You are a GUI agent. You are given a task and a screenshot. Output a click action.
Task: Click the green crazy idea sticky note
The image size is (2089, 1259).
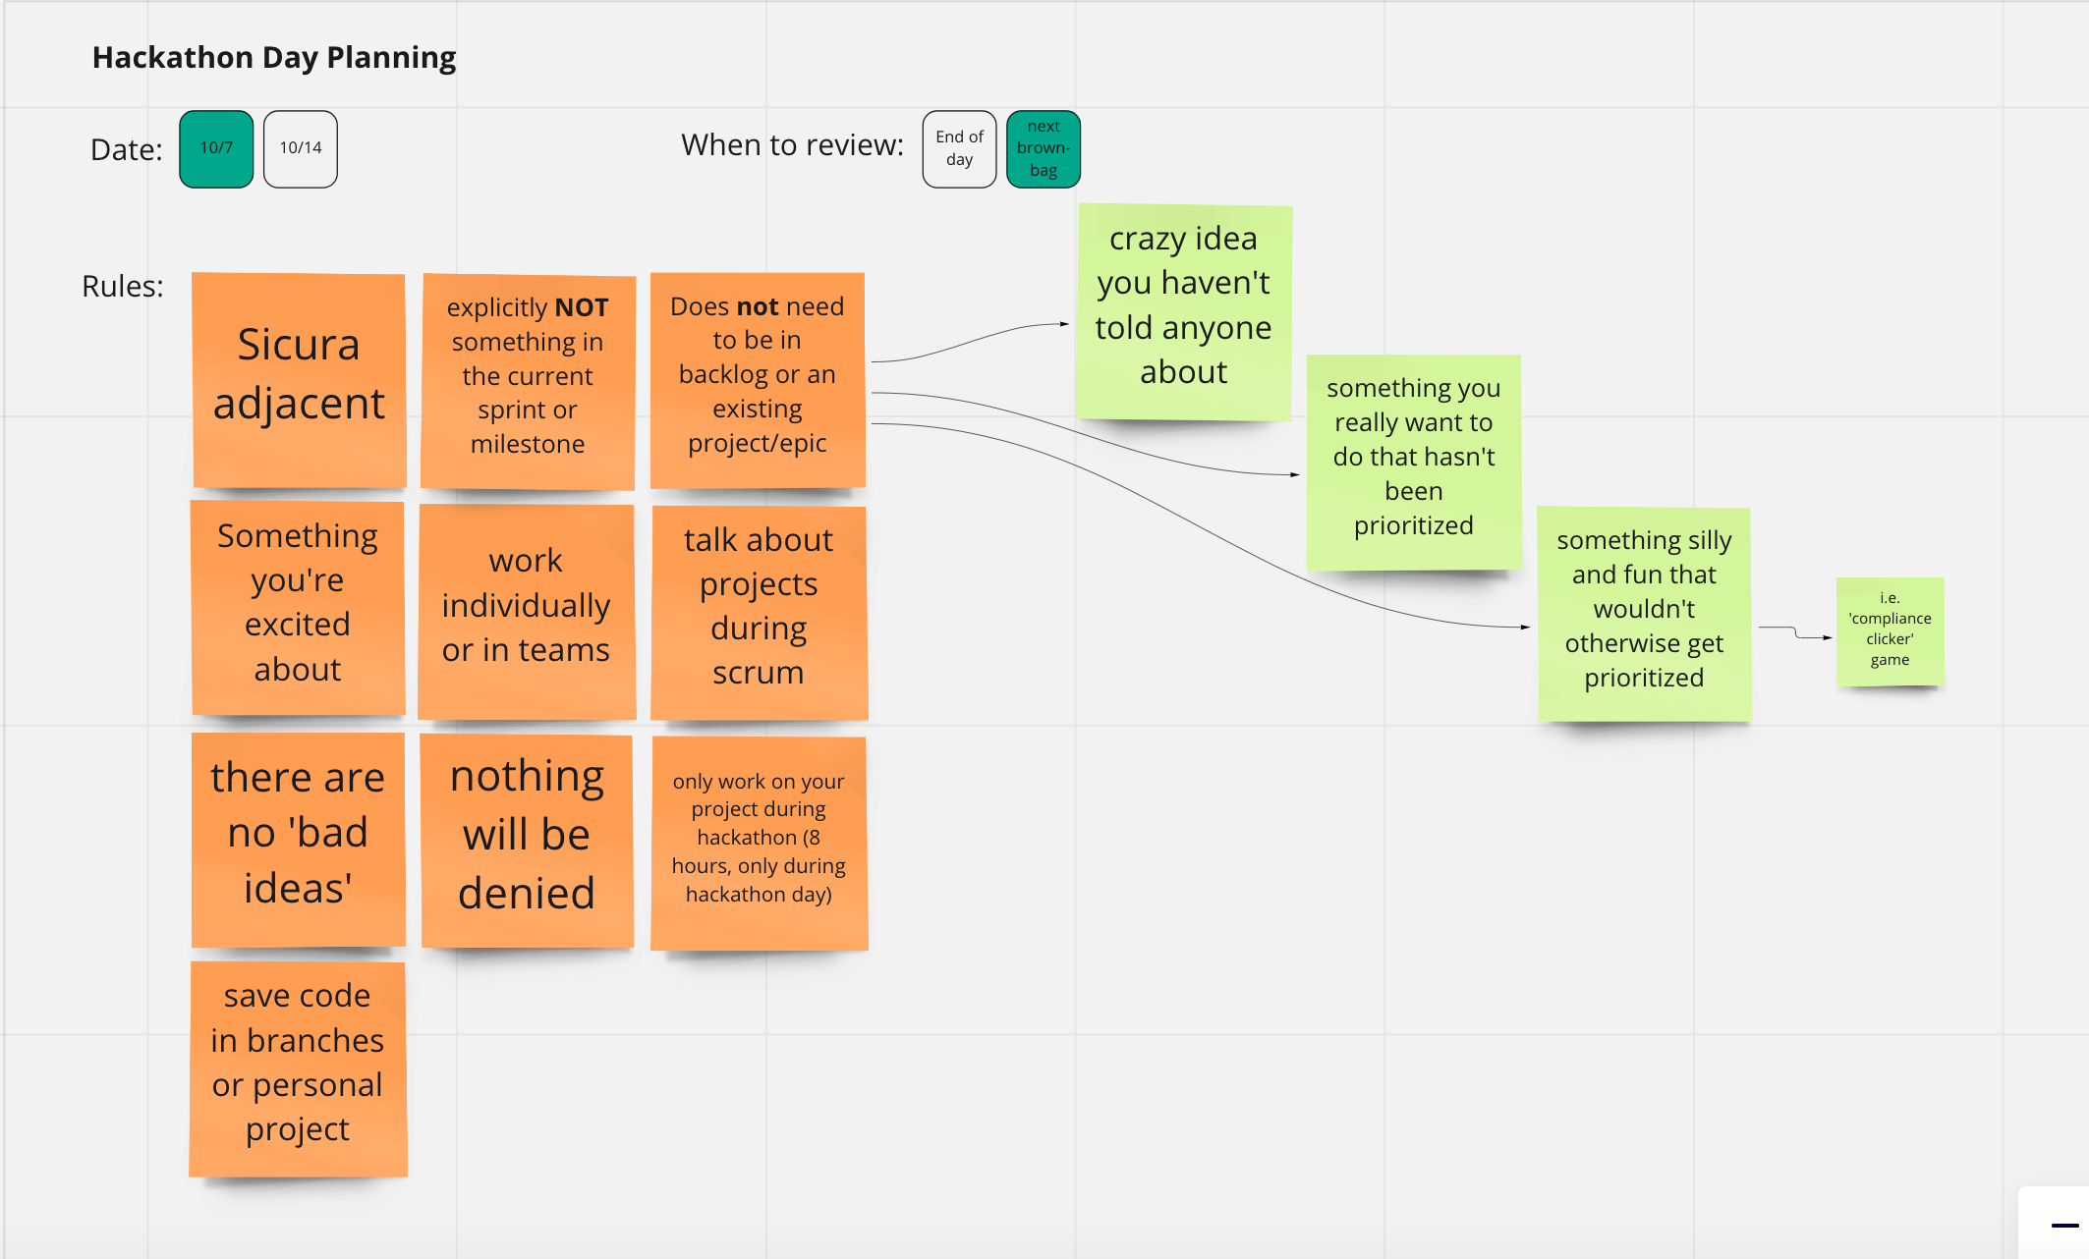pyautogui.click(x=1183, y=311)
